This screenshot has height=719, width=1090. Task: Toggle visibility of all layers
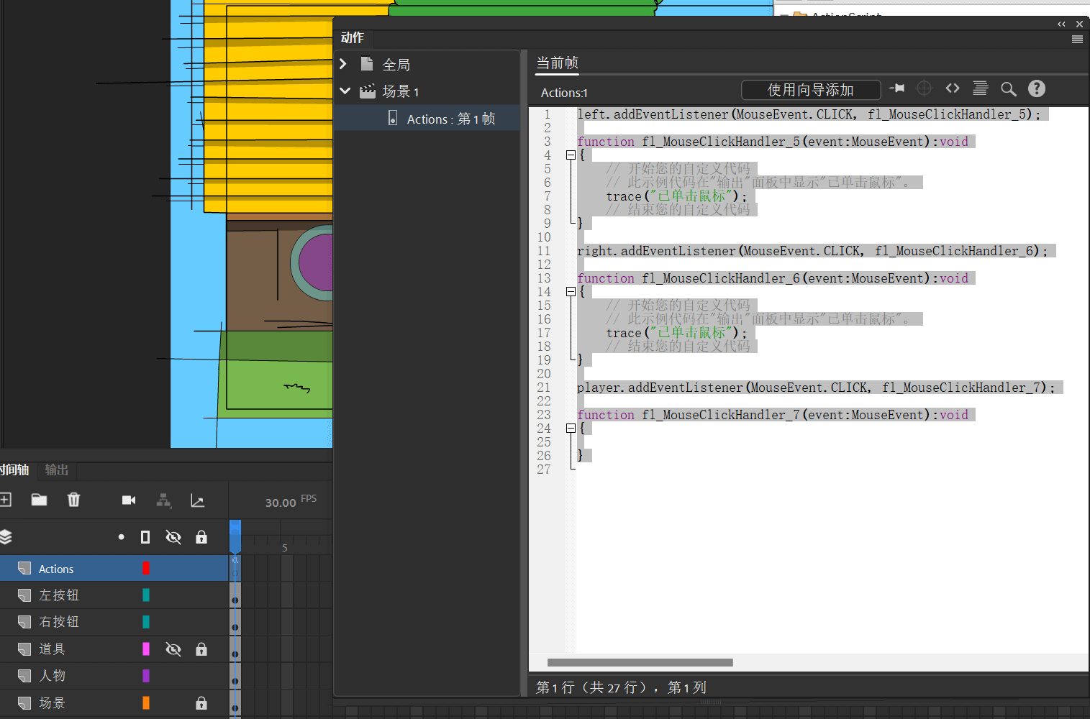point(173,537)
